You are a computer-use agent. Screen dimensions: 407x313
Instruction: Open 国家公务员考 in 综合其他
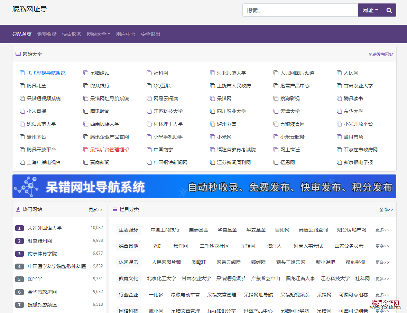(x=349, y=246)
